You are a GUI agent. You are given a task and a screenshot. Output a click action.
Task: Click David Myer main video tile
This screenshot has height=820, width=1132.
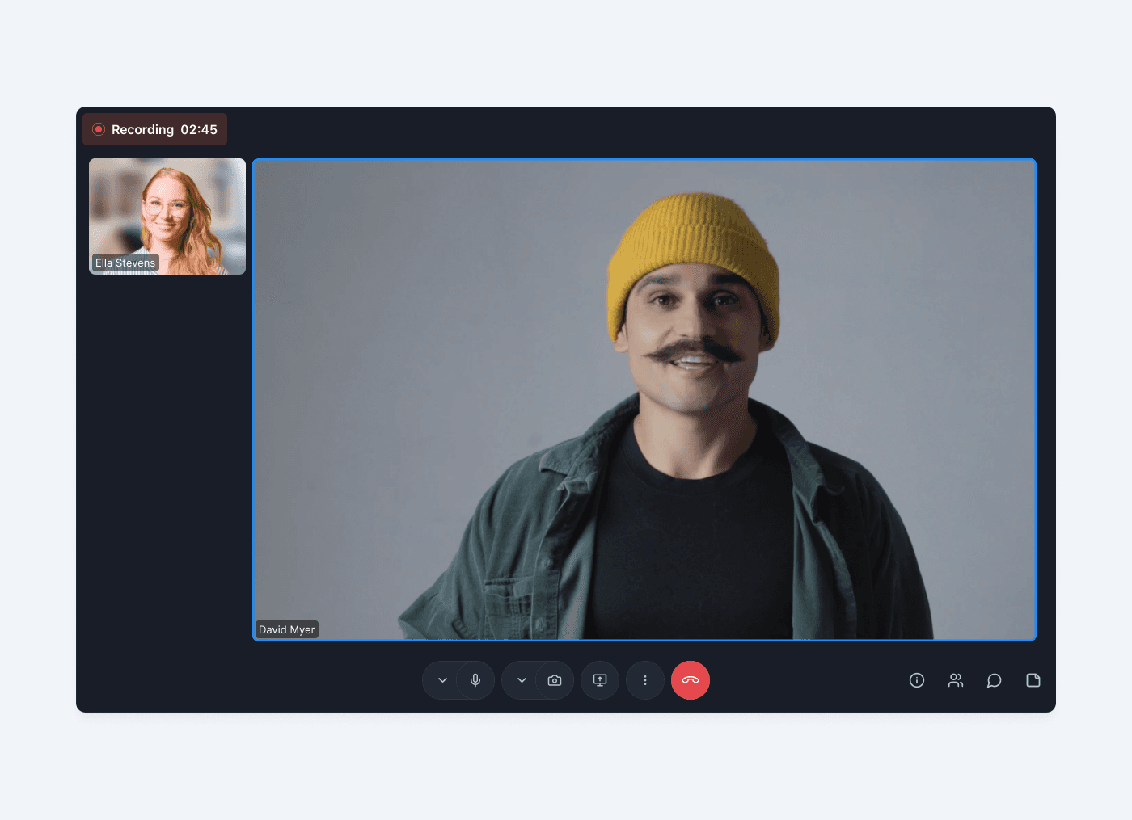pyautogui.click(x=644, y=400)
